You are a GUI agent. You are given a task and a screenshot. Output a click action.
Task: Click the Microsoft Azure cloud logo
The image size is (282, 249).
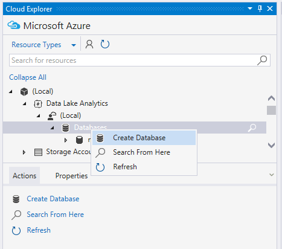click(x=14, y=25)
